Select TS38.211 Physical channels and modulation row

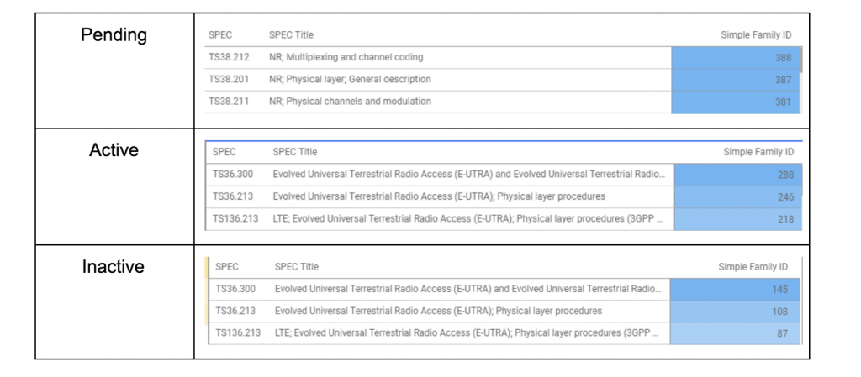502,102
